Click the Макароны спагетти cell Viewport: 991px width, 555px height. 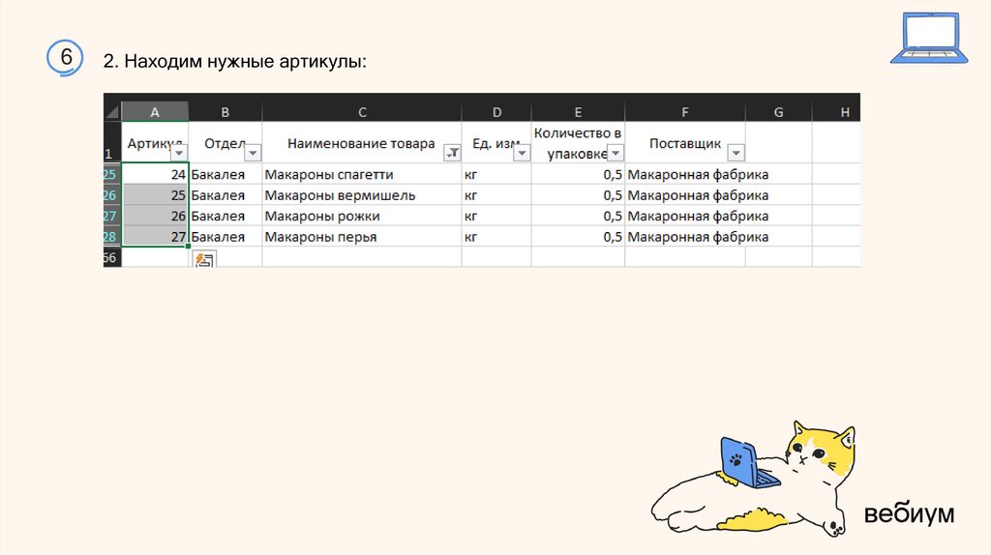362,174
